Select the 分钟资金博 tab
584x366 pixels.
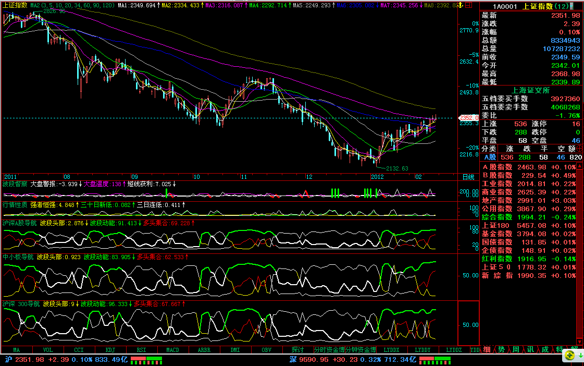[361, 350]
